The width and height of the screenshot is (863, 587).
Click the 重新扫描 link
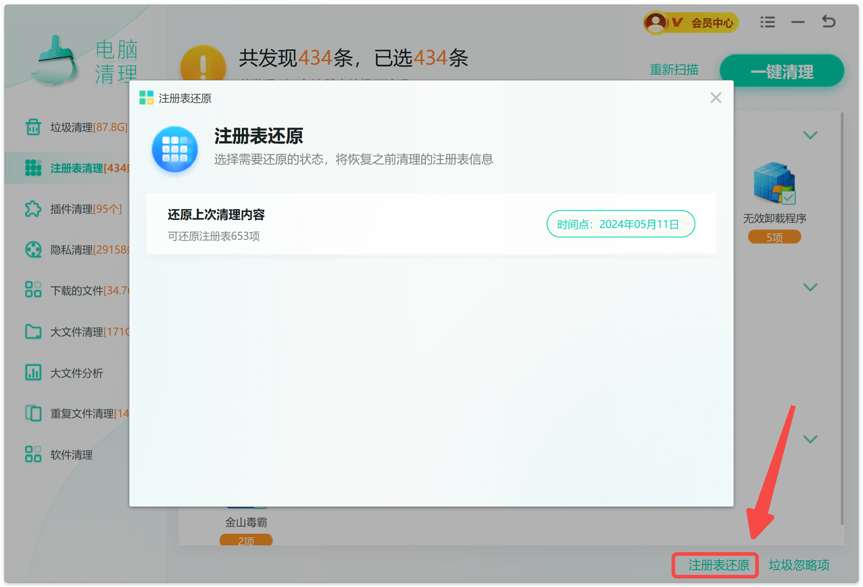click(674, 69)
